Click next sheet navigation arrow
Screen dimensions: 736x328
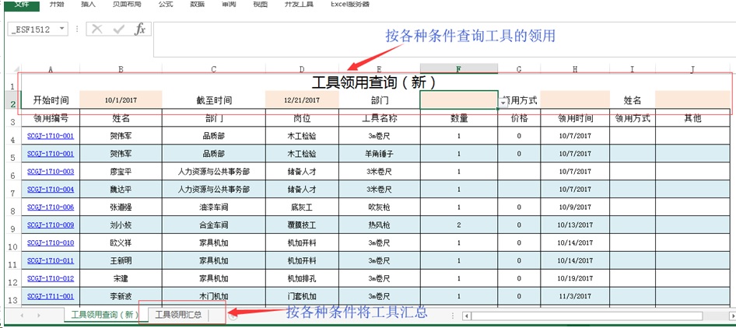click(38, 316)
